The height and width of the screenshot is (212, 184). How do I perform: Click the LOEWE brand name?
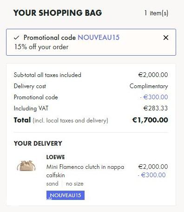click(x=55, y=157)
